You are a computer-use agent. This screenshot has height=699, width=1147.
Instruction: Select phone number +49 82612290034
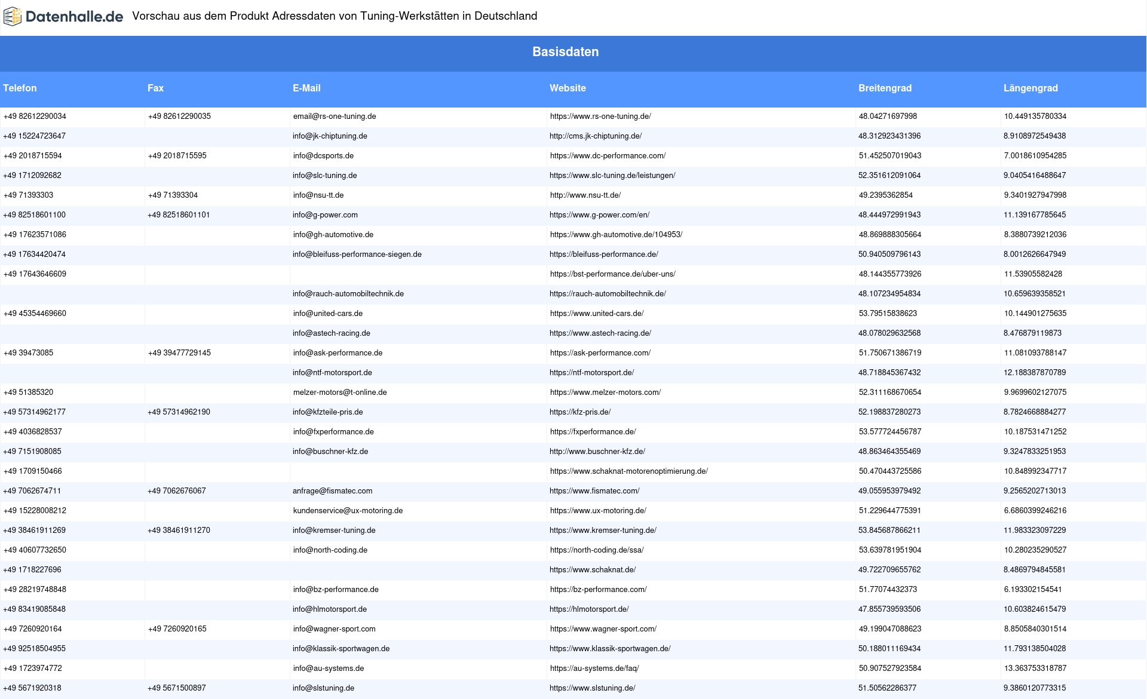35,116
